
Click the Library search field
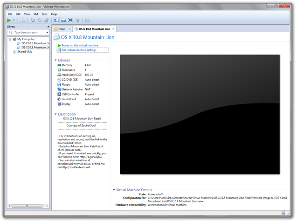pyautogui.click(x=28, y=33)
